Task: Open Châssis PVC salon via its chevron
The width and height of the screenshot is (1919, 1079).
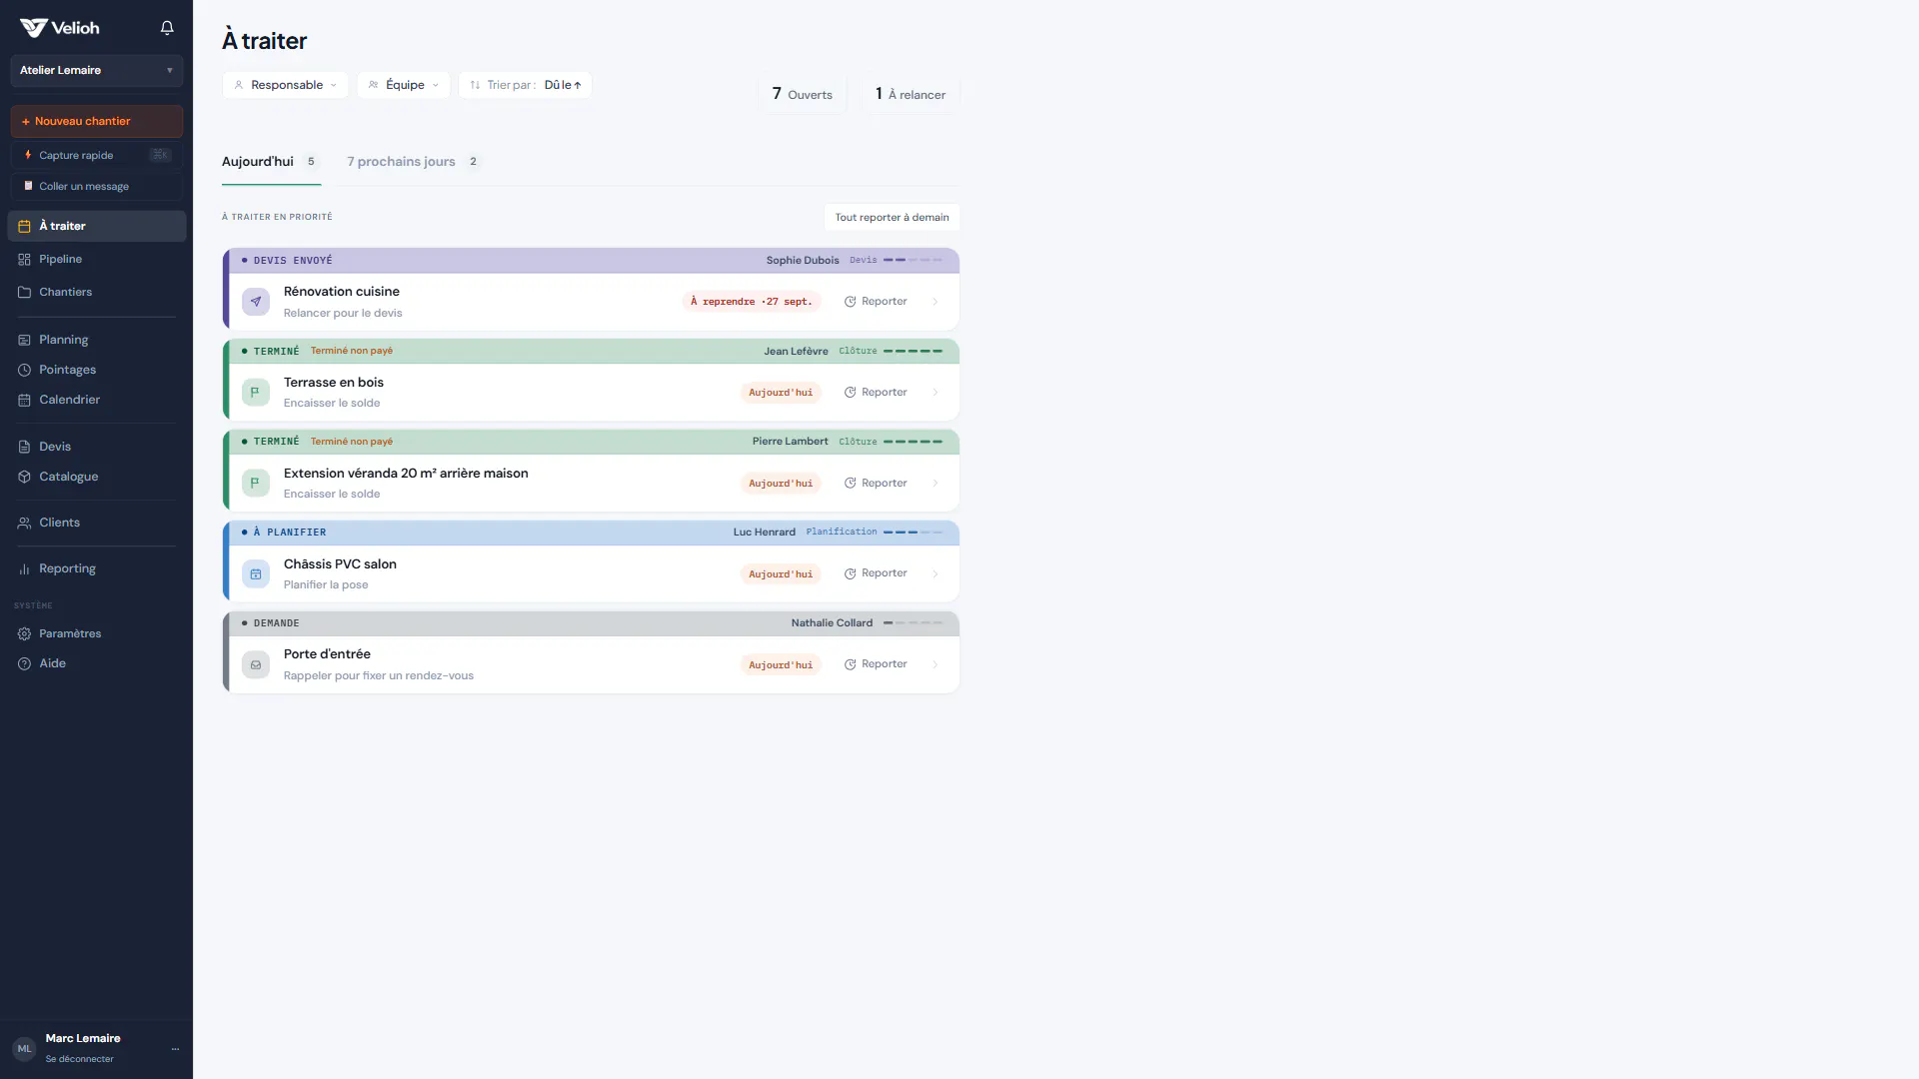Action: point(936,573)
